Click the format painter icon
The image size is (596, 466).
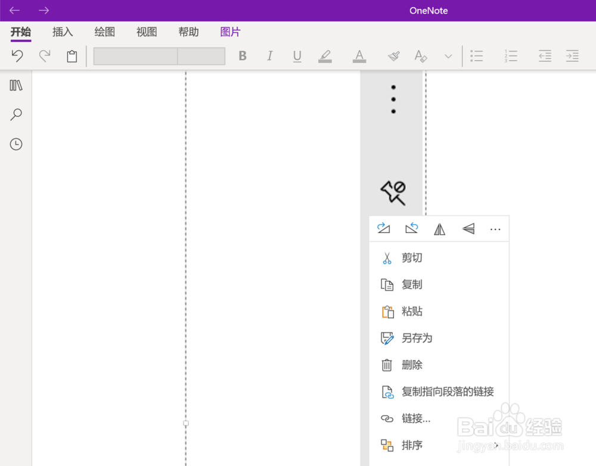(394, 56)
